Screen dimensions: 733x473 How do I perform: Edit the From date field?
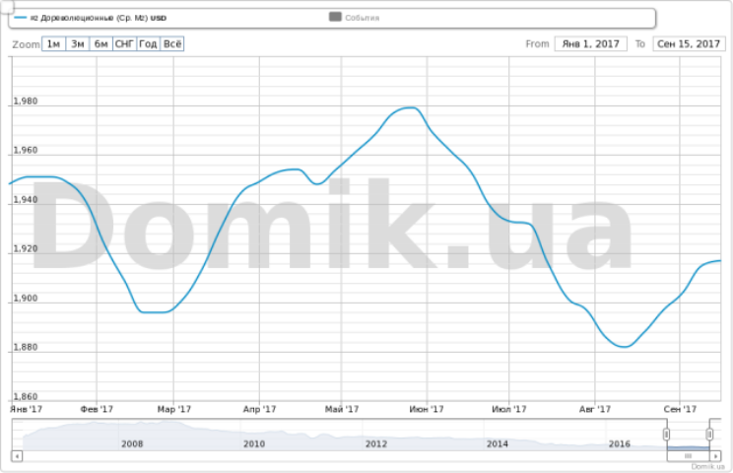[590, 44]
